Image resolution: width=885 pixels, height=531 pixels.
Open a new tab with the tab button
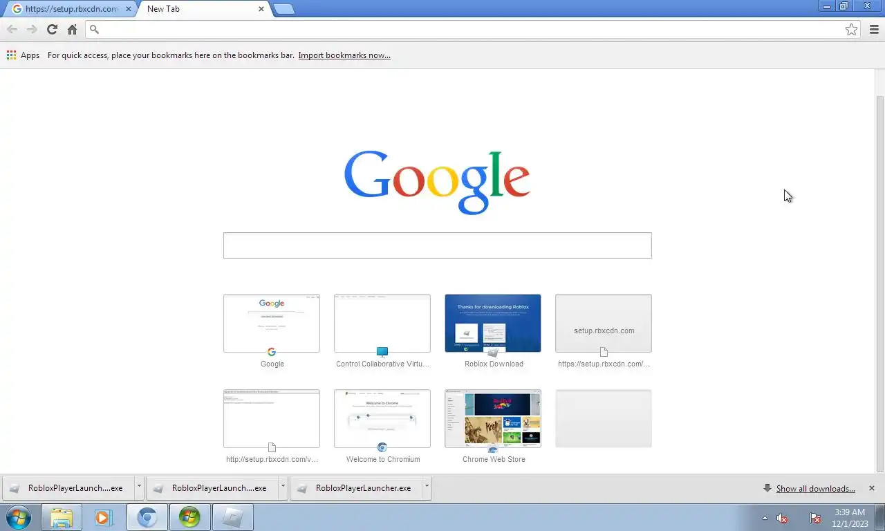point(283,9)
